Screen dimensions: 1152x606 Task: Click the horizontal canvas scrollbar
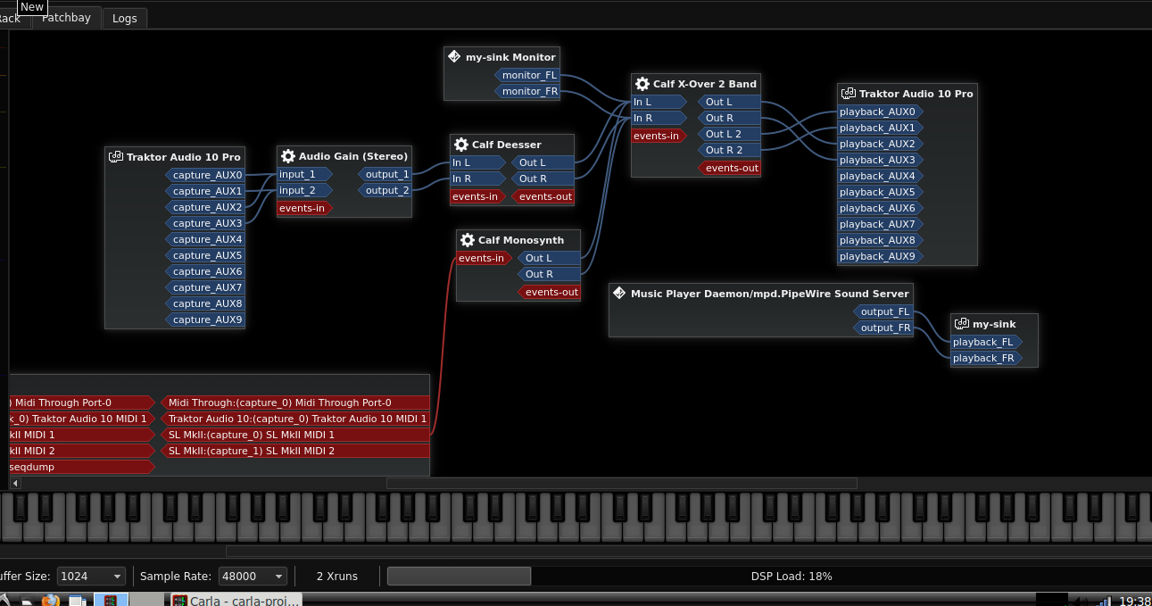point(622,483)
